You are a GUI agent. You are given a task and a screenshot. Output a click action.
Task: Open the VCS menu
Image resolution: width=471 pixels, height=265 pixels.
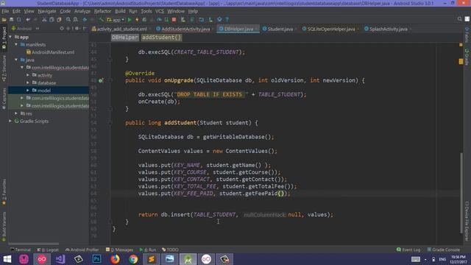pyautogui.click(x=160, y=11)
